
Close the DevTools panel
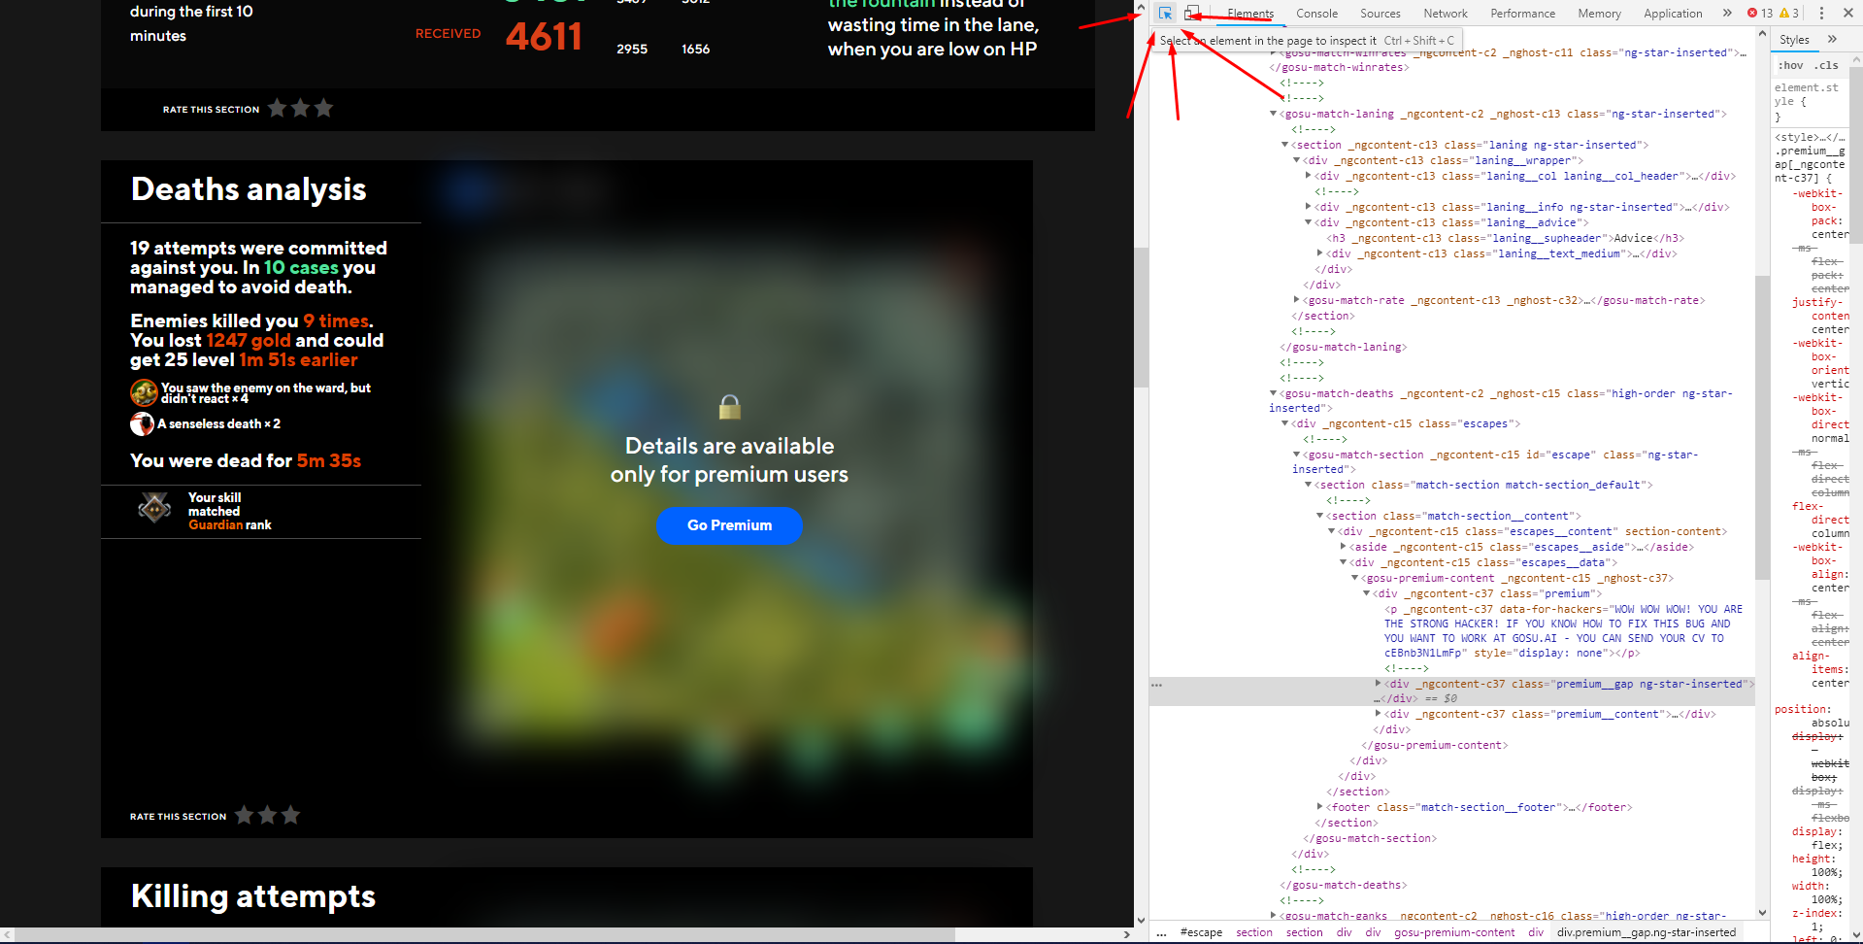tap(1847, 14)
